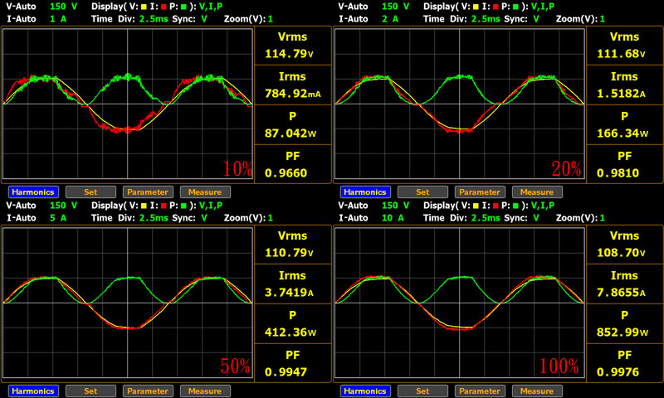Select the Irms reading 3.7419A
The width and height of the screenshot is (664, 398).
(x=289, y=292)
